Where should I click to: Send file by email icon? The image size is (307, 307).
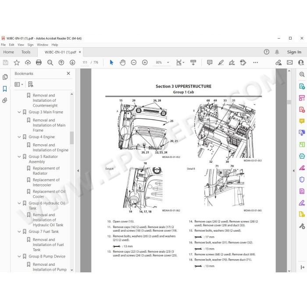tap(290, 62)
